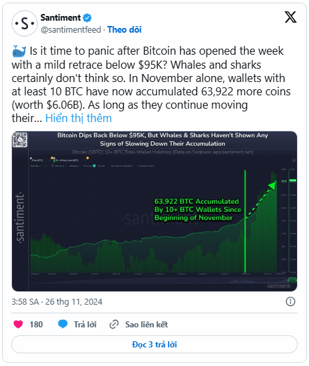
Task: Click the green vertical November marker line
Action: [x=245, y=223]
